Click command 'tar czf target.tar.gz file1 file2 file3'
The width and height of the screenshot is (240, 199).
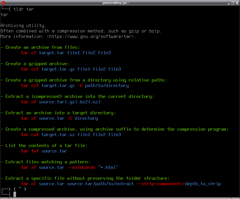coord(71,69)
